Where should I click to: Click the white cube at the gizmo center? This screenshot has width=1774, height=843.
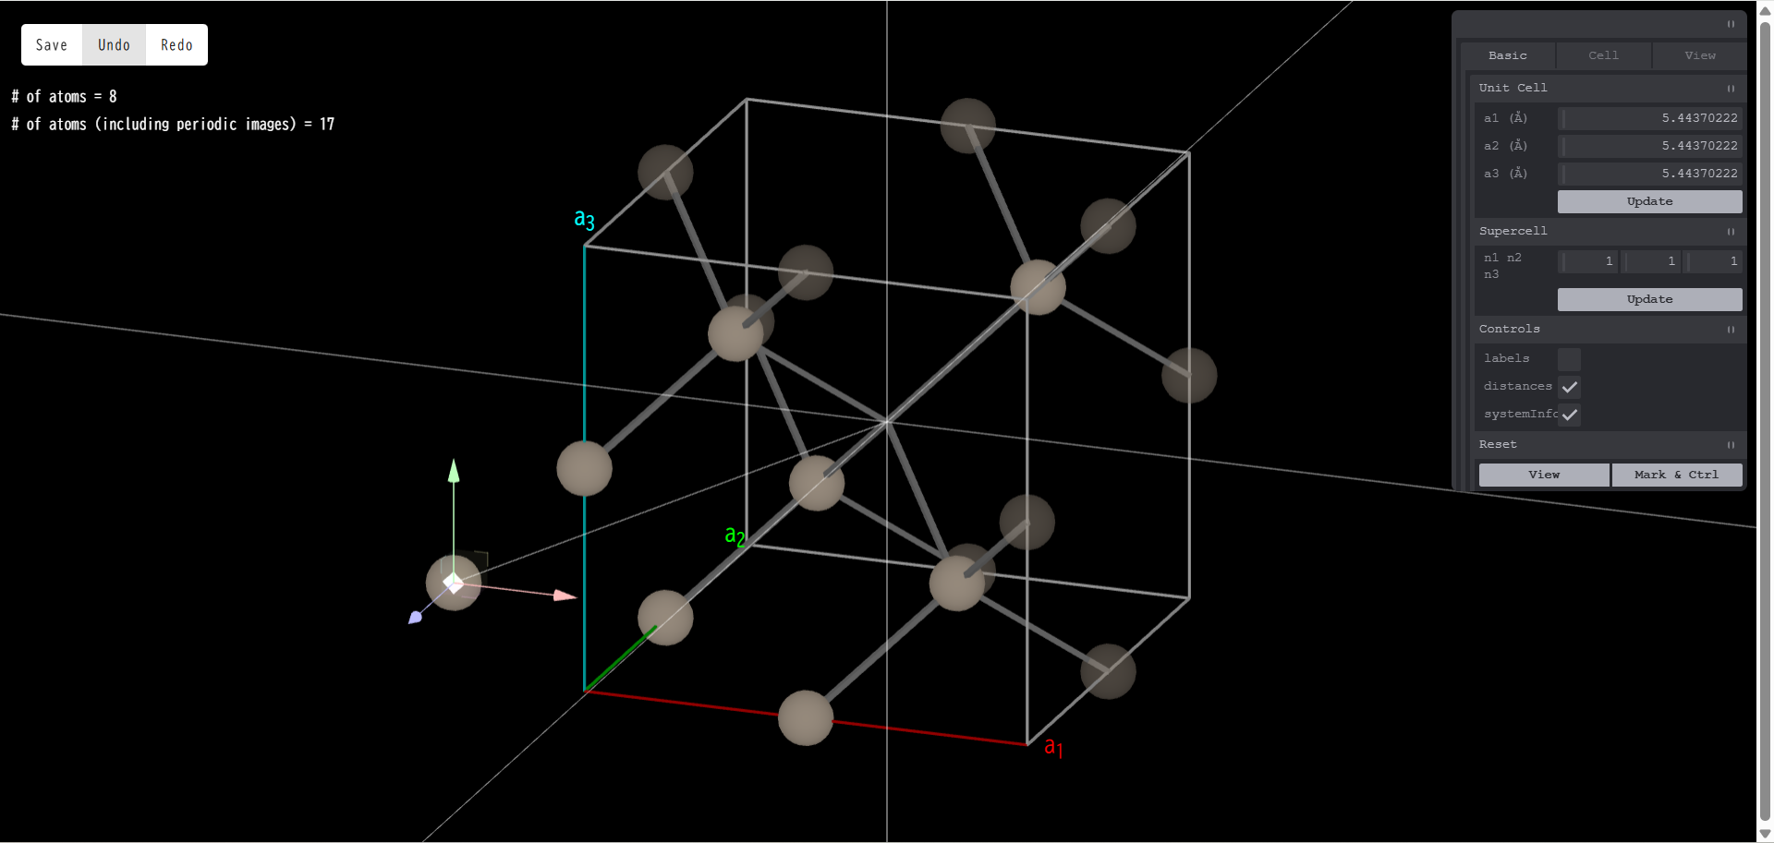pos(453,582)
